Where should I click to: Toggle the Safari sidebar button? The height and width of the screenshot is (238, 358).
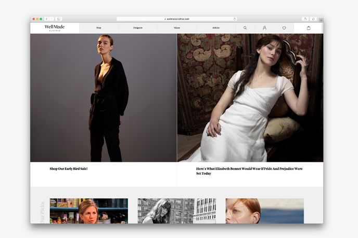pyautogui.click(x=58, y=19)
